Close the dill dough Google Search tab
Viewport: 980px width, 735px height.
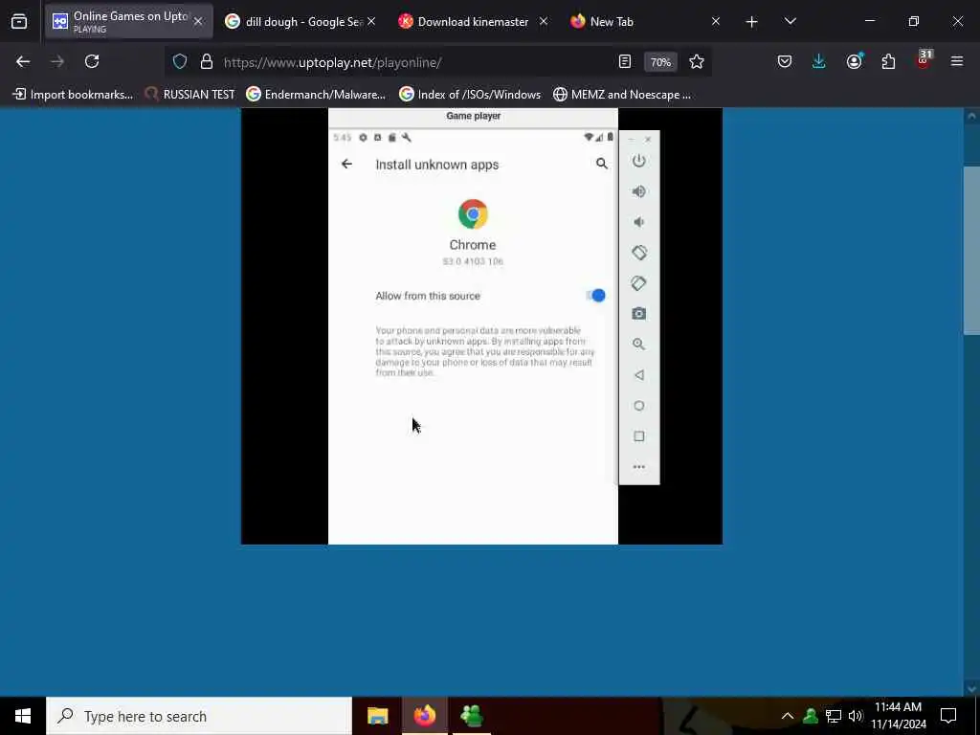click(x=371, y=22)
